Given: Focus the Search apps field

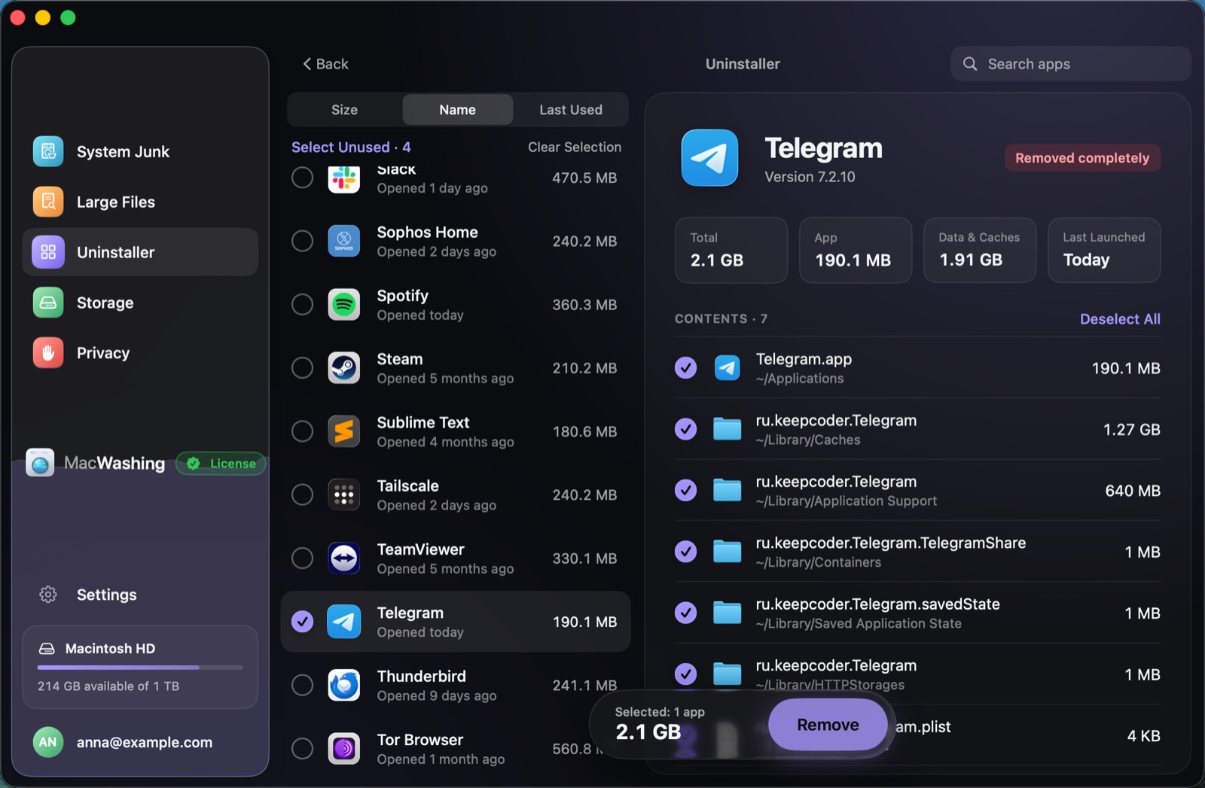Looking at the screenshot, I should point(1070,64).
